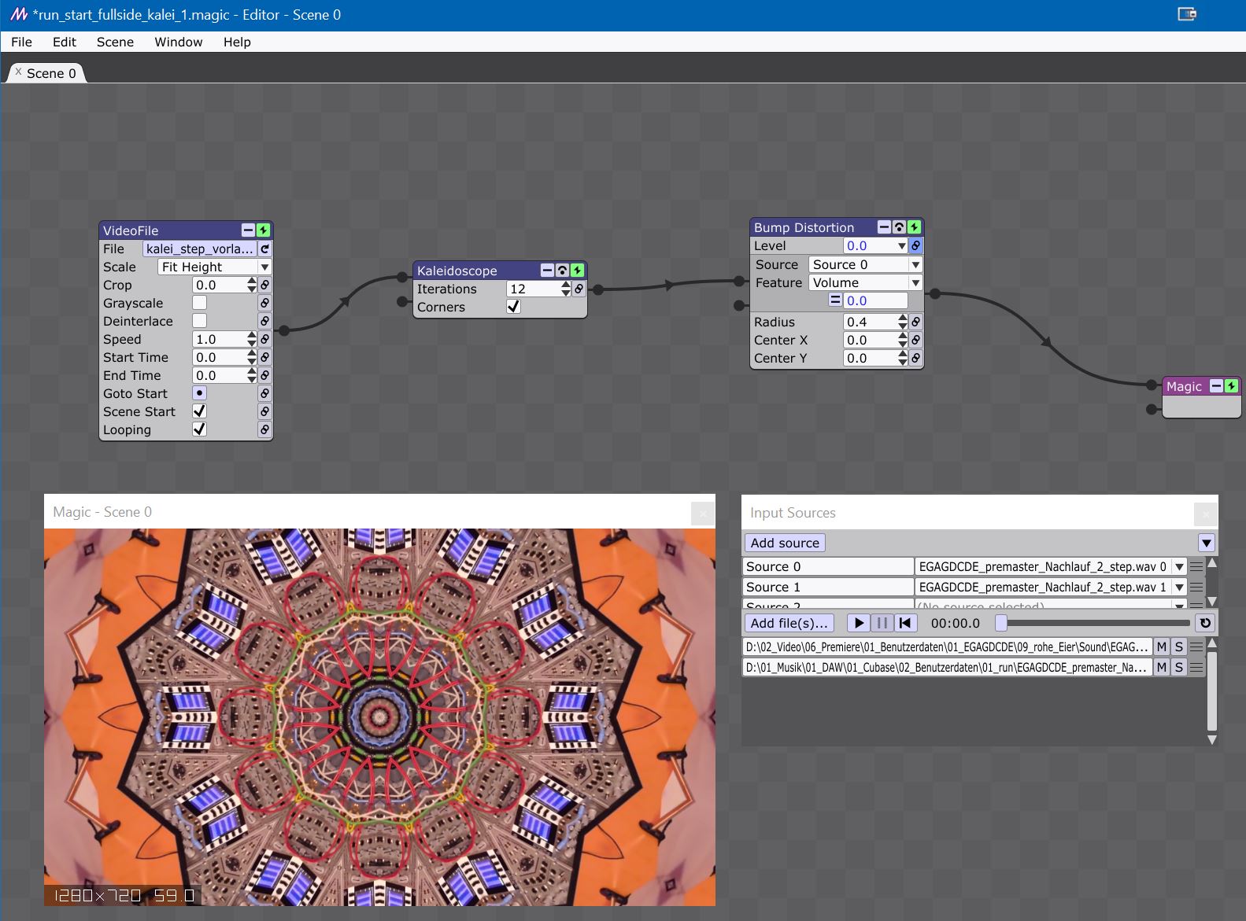Click the link icon next to Center Y
Image resolution: width=1246 pixels, height=921 pixels.
915,358
